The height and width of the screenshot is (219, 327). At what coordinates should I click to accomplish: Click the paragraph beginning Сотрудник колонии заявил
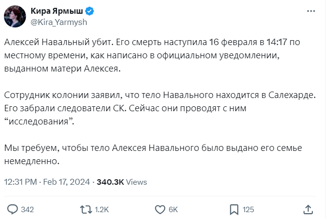(x=162, y=108)
